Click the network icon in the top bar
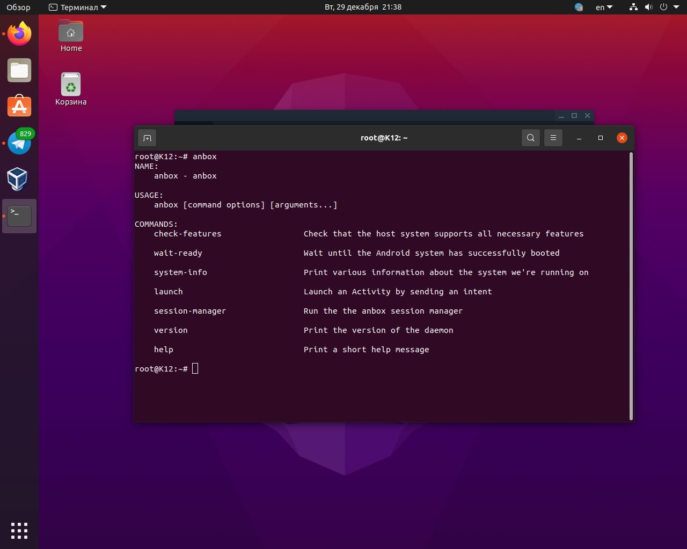Screen dimensions: 687x549 [633, 7]
